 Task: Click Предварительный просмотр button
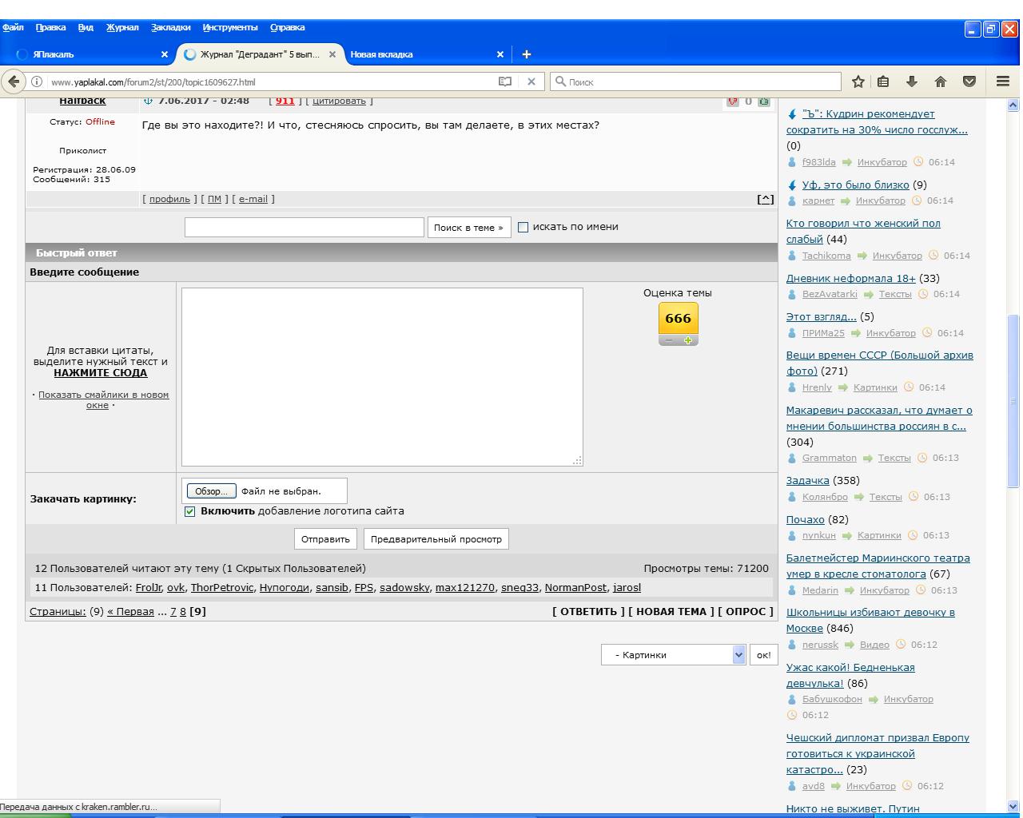point(436,539)
